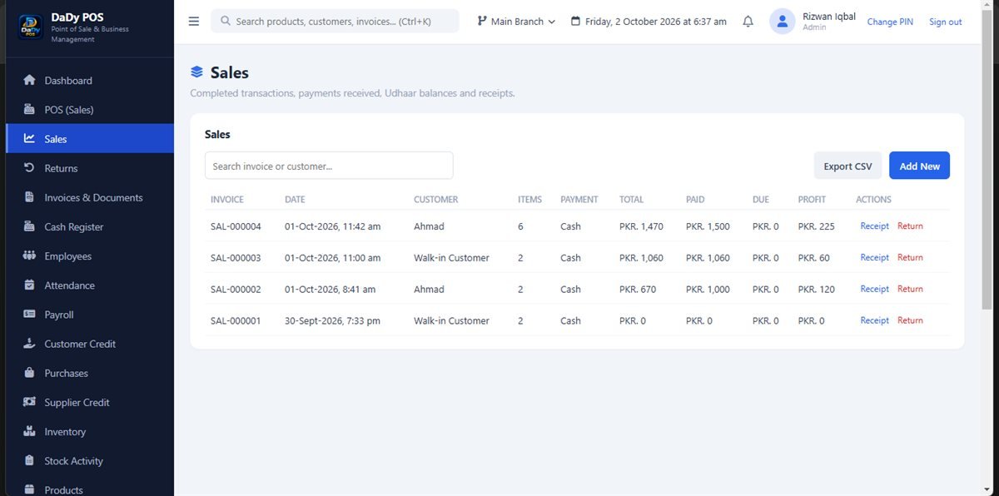Click the calendar icon beside the date
Screen dimensions: 999x496
[x=575, y=21]
